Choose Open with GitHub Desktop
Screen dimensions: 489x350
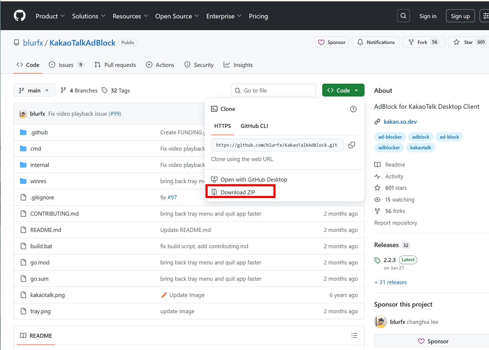pos(249,179)
